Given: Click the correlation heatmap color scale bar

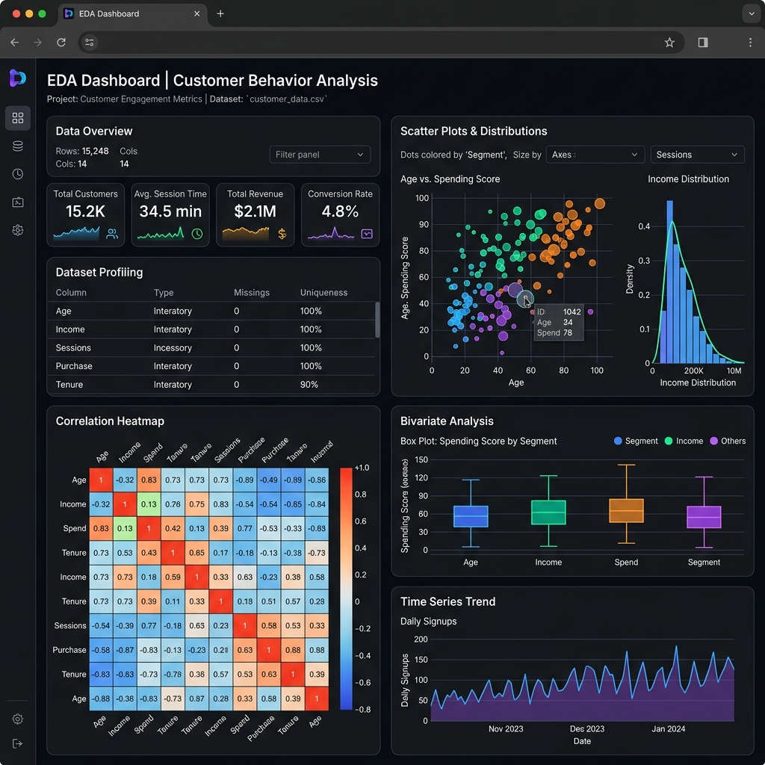Looking at the screenshot, I should click(346, 589).
